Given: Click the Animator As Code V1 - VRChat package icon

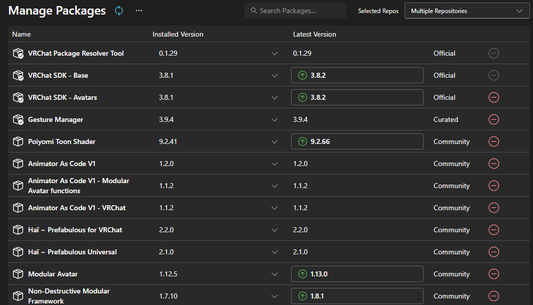Looking at the screenshot, I should (18, 208).
